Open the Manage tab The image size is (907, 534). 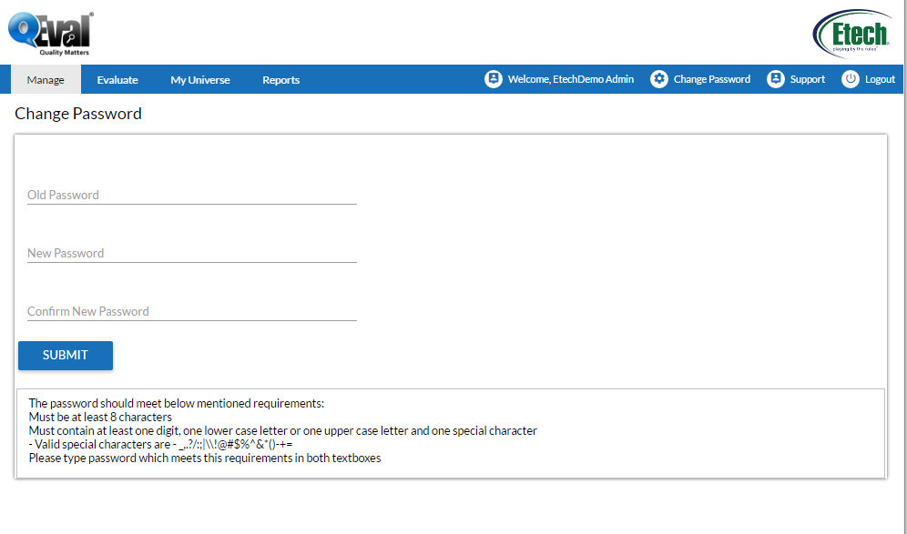pos(46,80)
